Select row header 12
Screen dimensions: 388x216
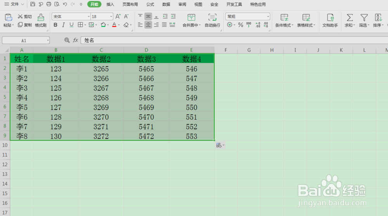pyautogui.click(x=5, y=164)
